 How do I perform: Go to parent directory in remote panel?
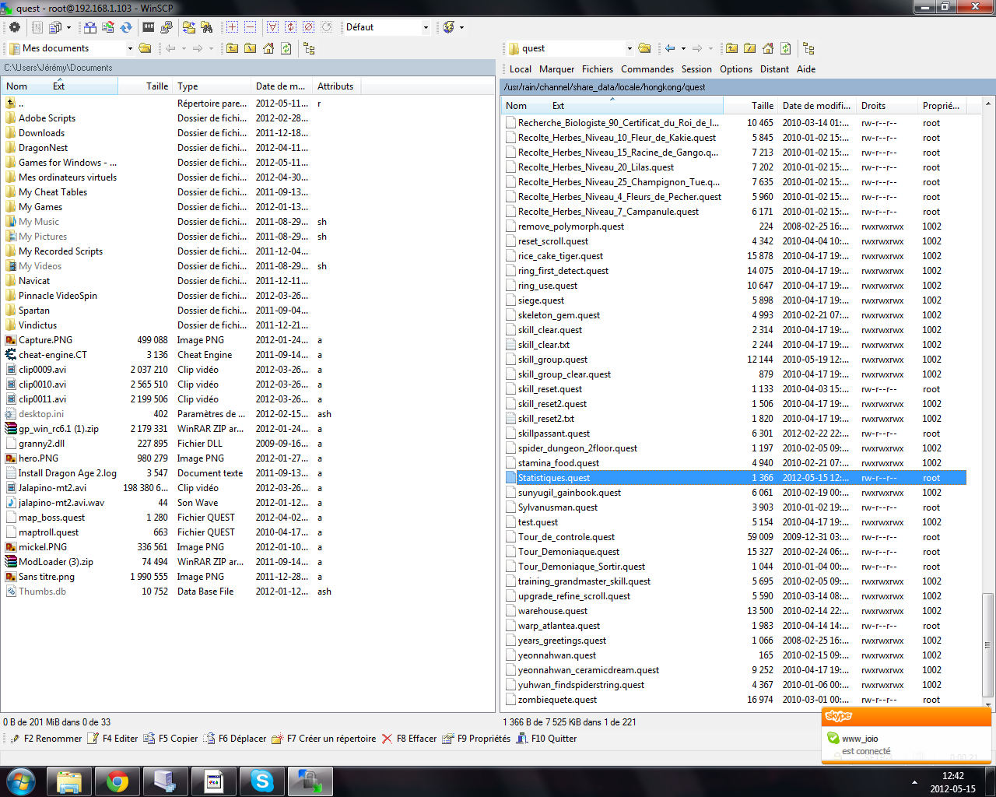[732, 48]
